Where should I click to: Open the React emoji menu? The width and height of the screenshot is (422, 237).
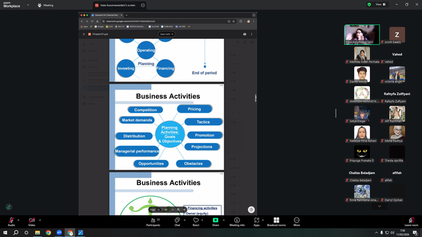(x=196, y=222)
